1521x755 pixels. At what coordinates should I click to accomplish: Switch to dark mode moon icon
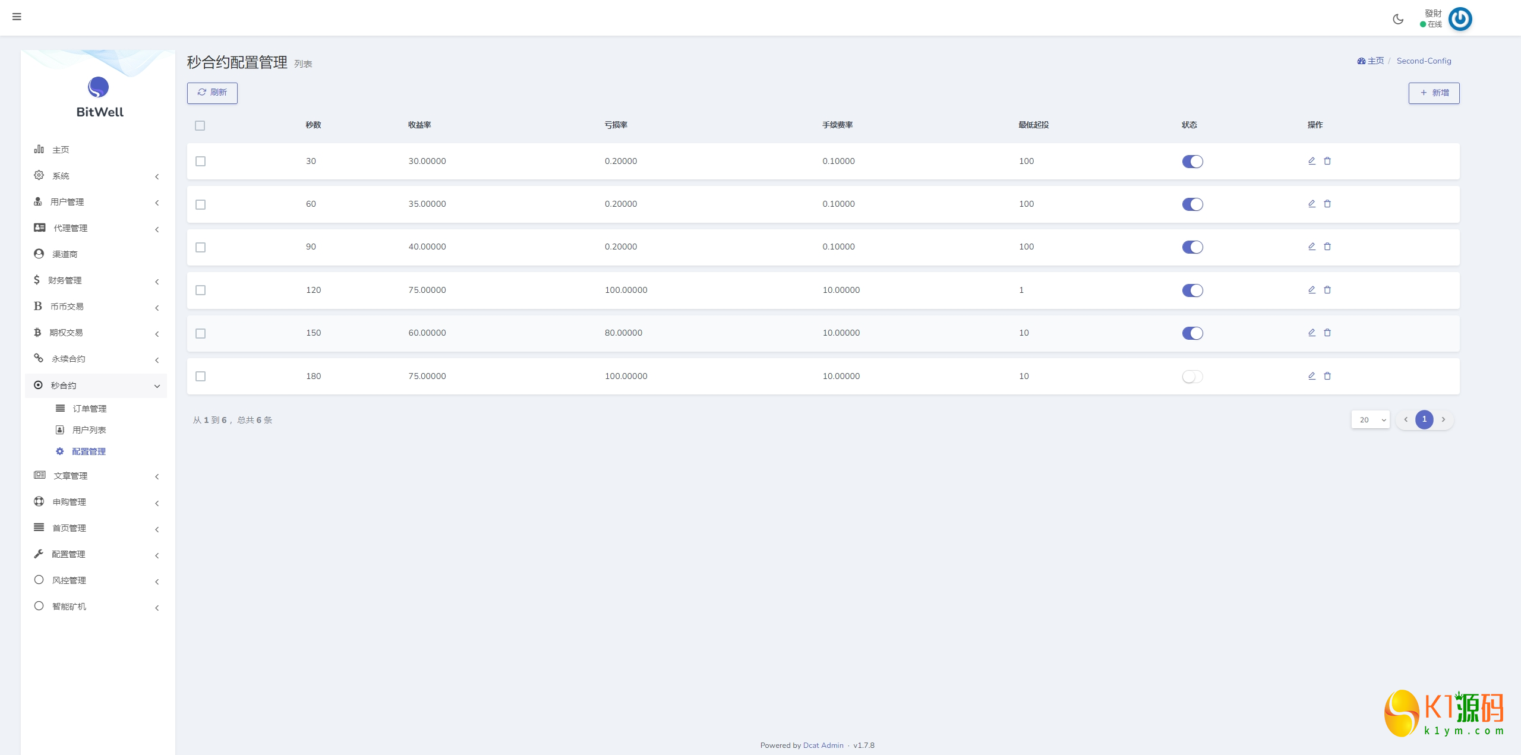click(1398, 19)
